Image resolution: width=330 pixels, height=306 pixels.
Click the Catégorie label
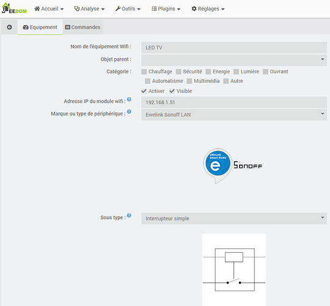click(x=119, y=72)
